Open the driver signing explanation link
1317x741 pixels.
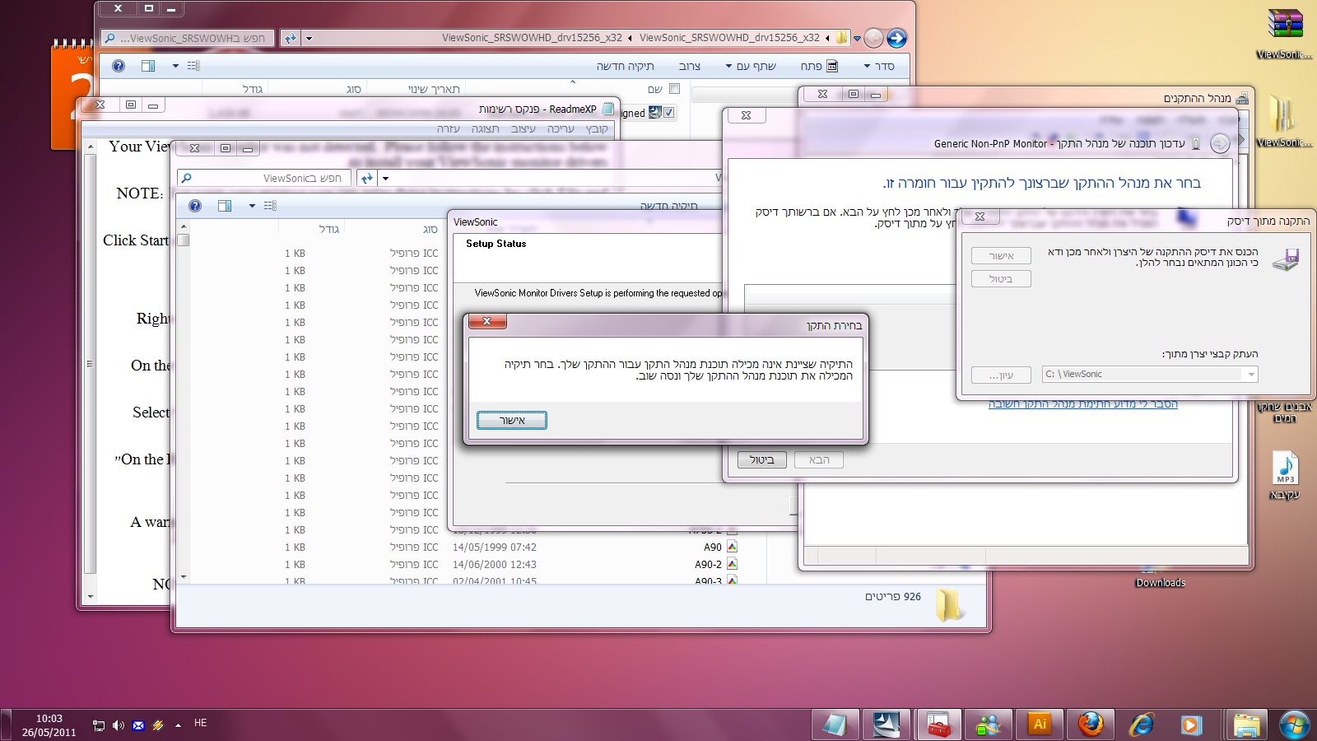[1082, 403]
